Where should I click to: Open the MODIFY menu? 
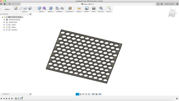click(x=51, y=12)
